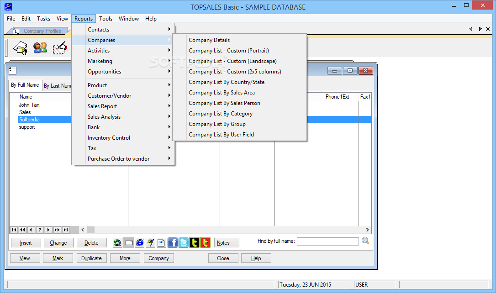Image resolution: width=496 pixels, height=293 pixels.
Task: Click the question mark locate button
Action: pos(40,230)
